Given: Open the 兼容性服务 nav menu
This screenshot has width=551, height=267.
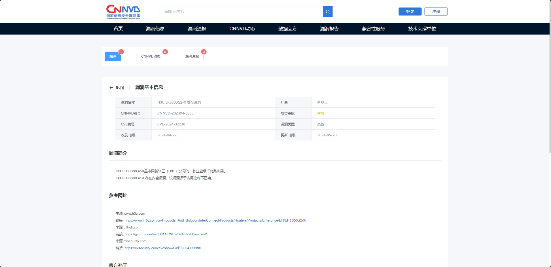Looking at the screenshot, I should (373, 29).
